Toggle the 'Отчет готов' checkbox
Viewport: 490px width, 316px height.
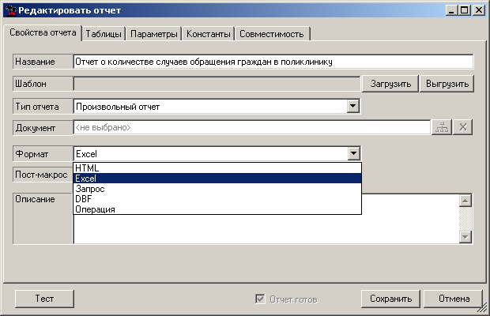(x=259, y=299)
